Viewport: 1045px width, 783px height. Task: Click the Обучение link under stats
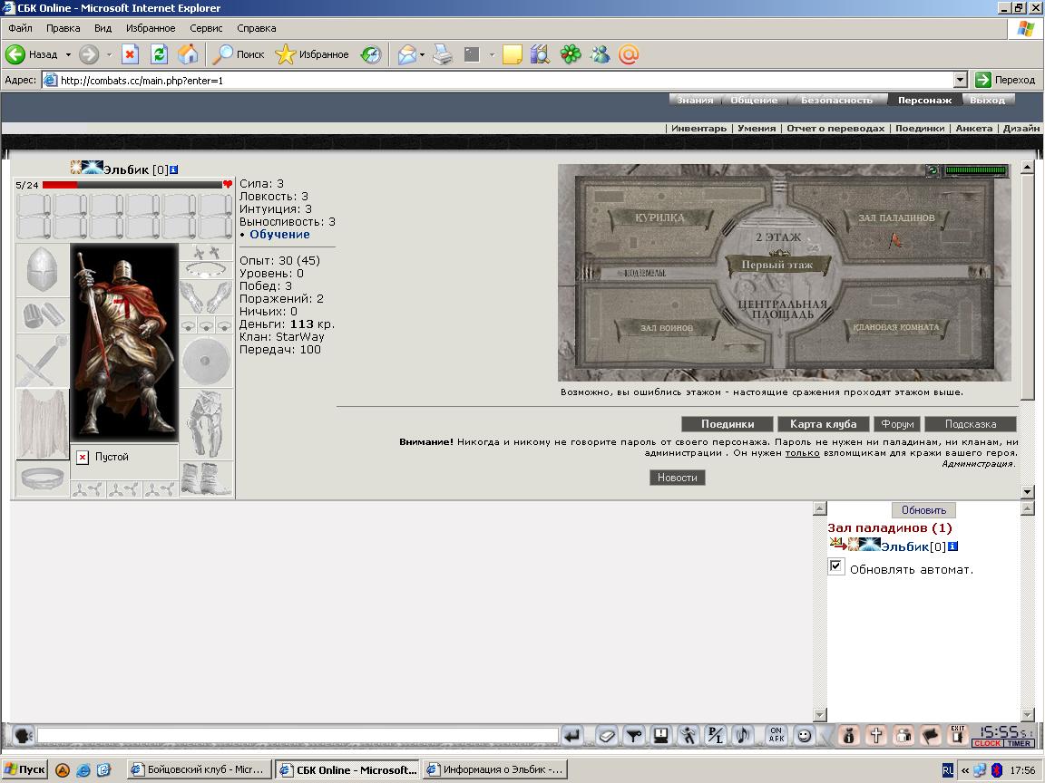279,235
